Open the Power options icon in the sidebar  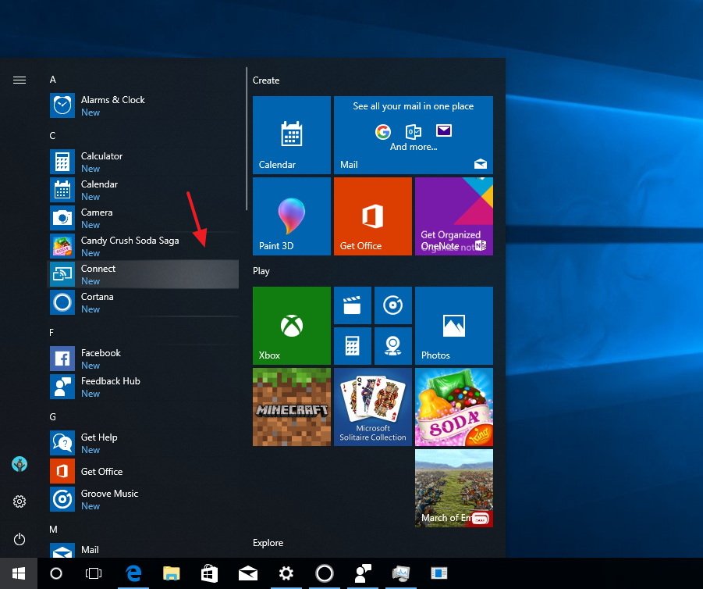click(19, 539)
